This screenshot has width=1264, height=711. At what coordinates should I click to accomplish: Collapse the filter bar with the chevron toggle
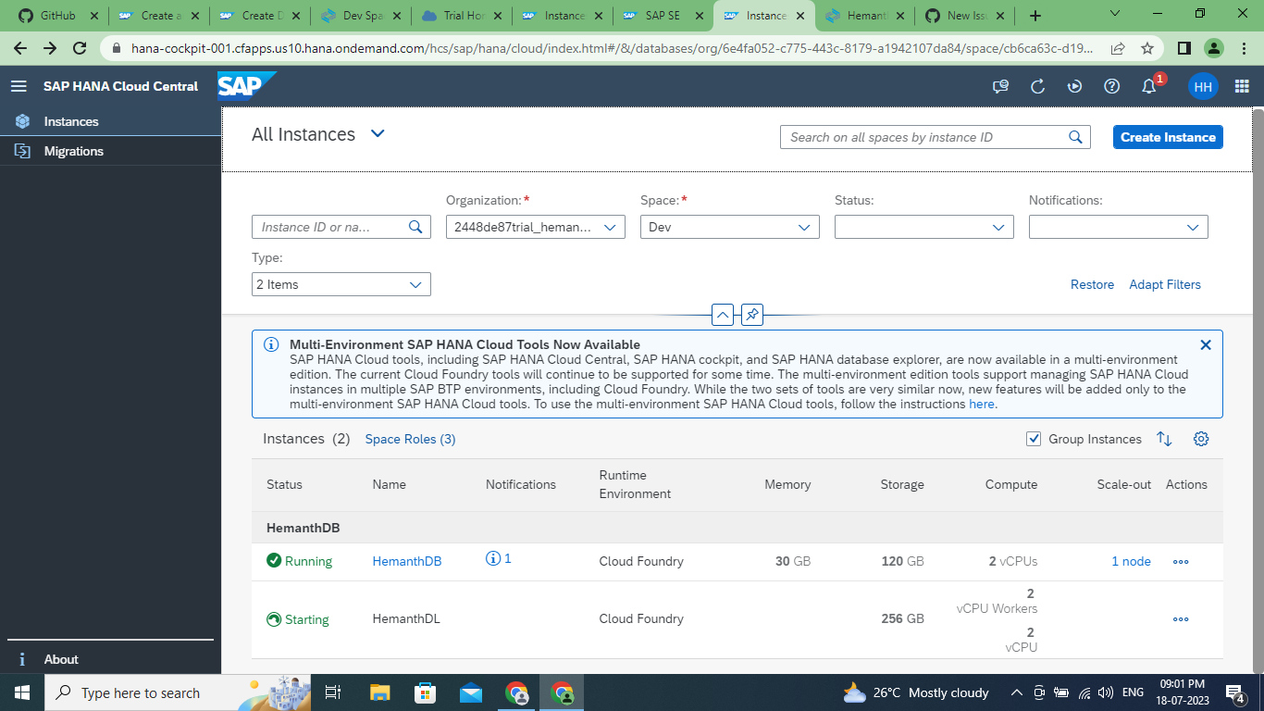723,315
